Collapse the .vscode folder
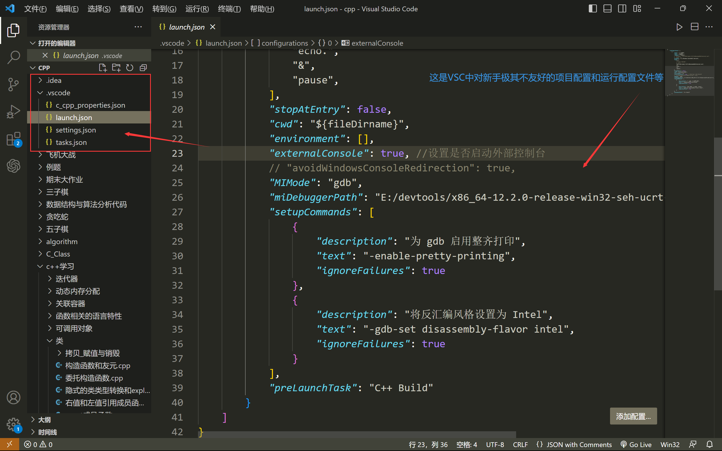The height and width of the screenshot is (451, 722). pyautogui.click(x=89, y=93)
